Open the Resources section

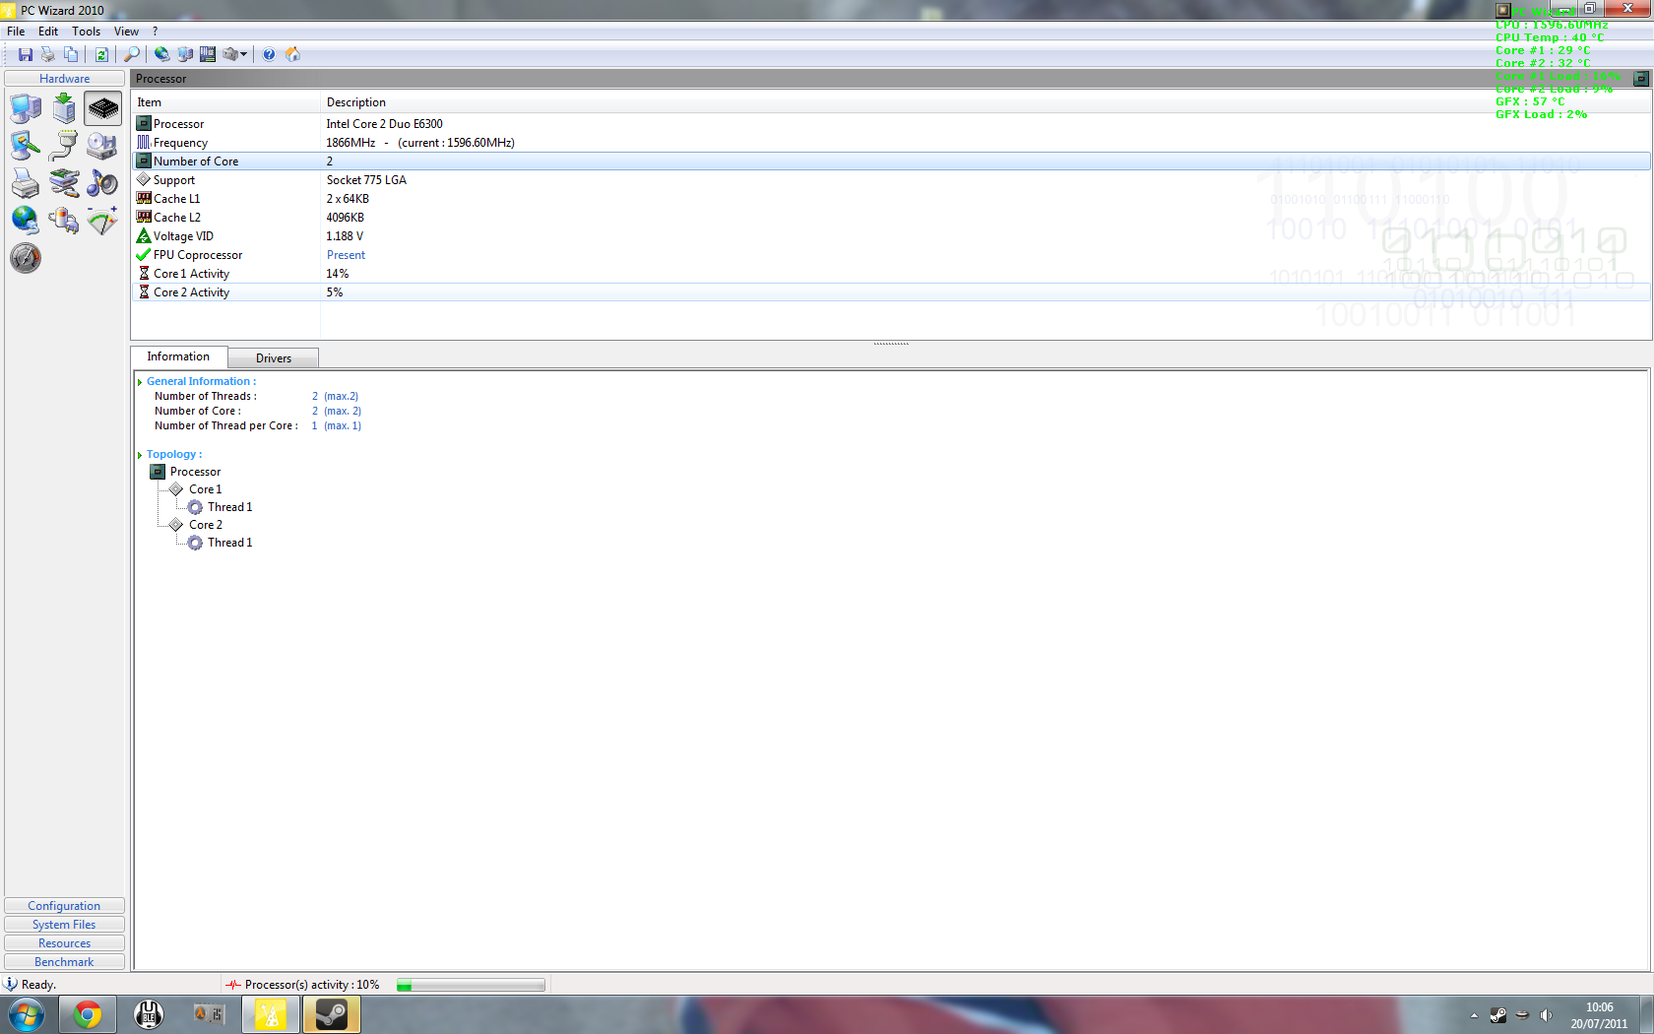[64, 943]
